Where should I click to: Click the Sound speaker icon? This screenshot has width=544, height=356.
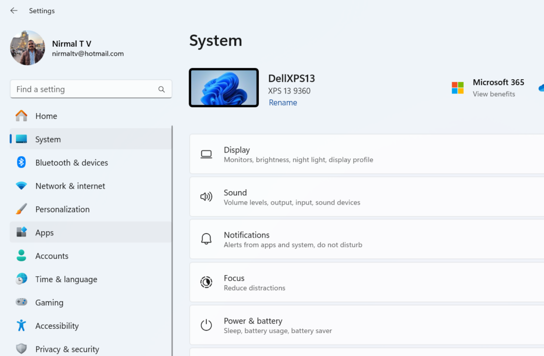pos(206,197)
